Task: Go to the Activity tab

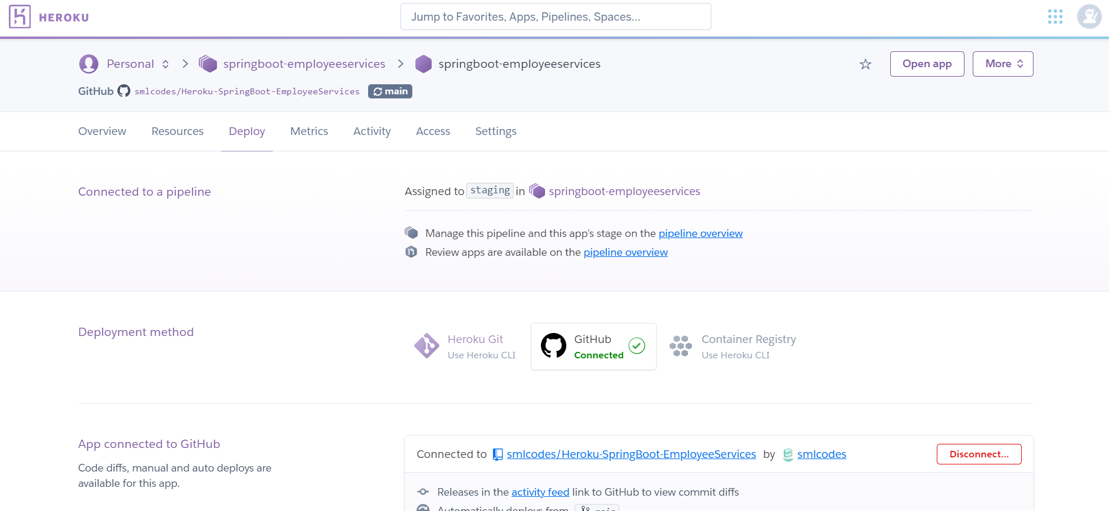Action: [372, 131]
